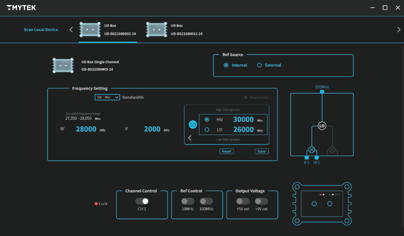Click the 'Ref Source' heading

(x=233, y=55)
